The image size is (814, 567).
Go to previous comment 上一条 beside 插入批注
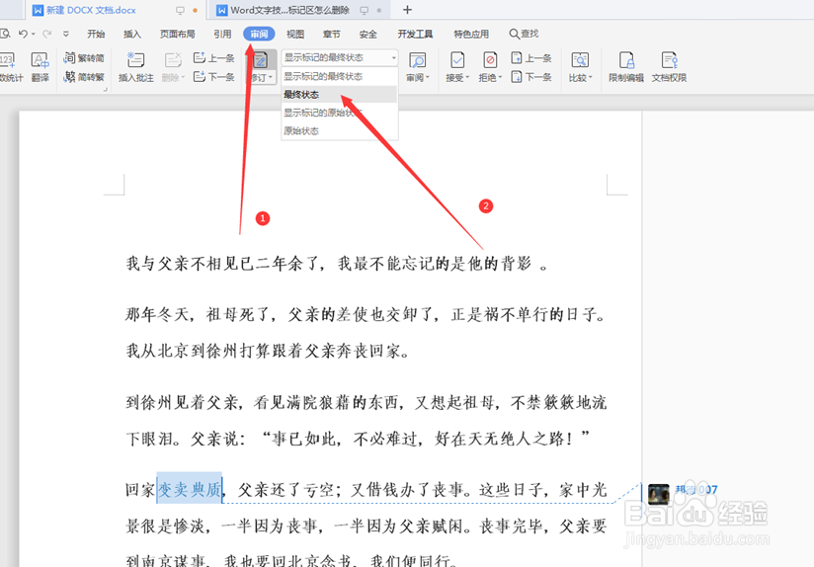214,57
